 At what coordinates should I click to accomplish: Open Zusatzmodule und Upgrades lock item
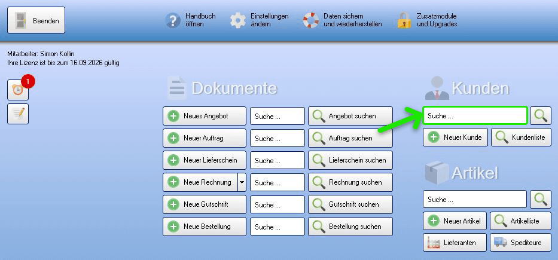427,20
